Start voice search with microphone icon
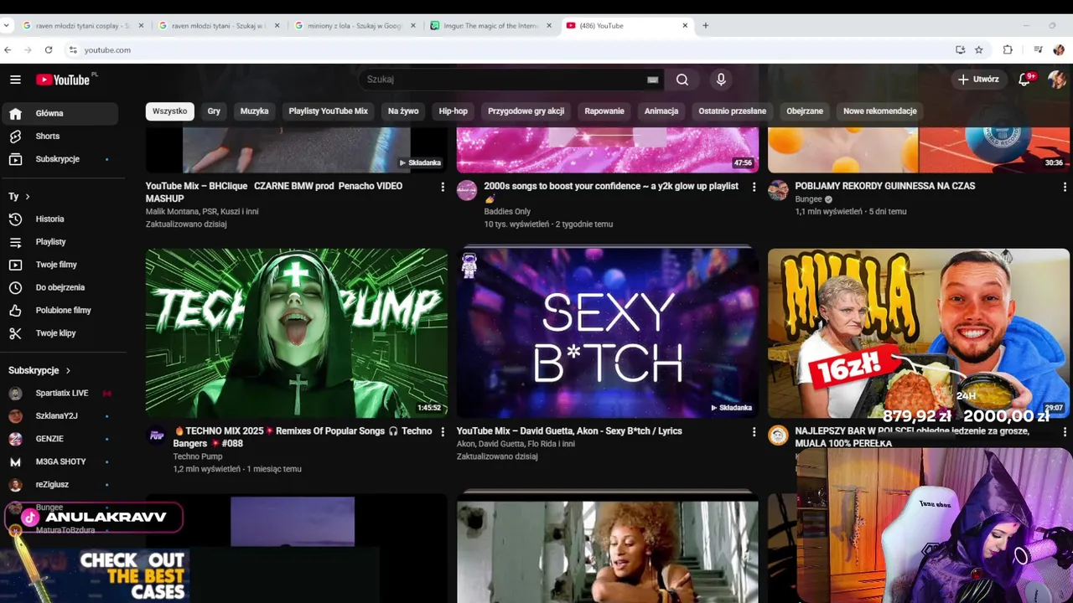Viewport: 1073px width, 603px height. (721, 80)
